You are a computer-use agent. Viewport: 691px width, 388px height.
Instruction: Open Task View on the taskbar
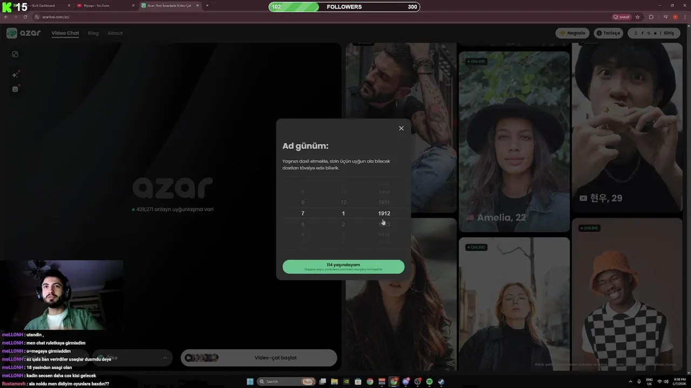tap(322, 382)
